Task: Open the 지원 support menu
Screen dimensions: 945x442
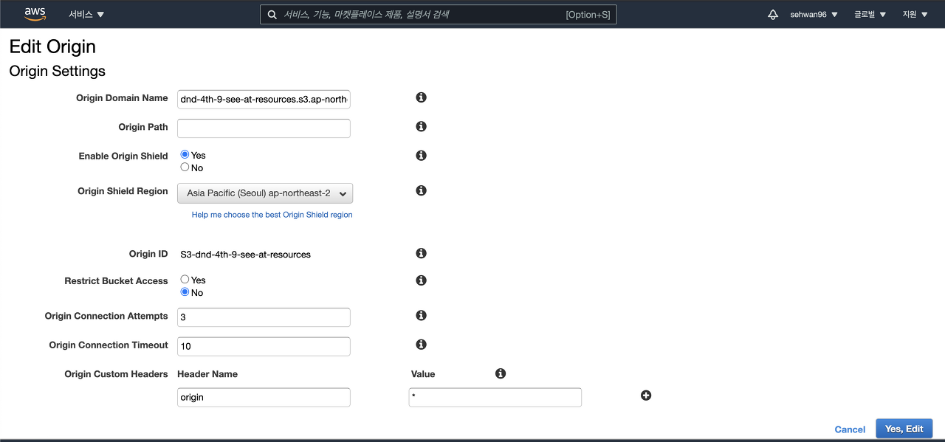Action: [915, 15]
